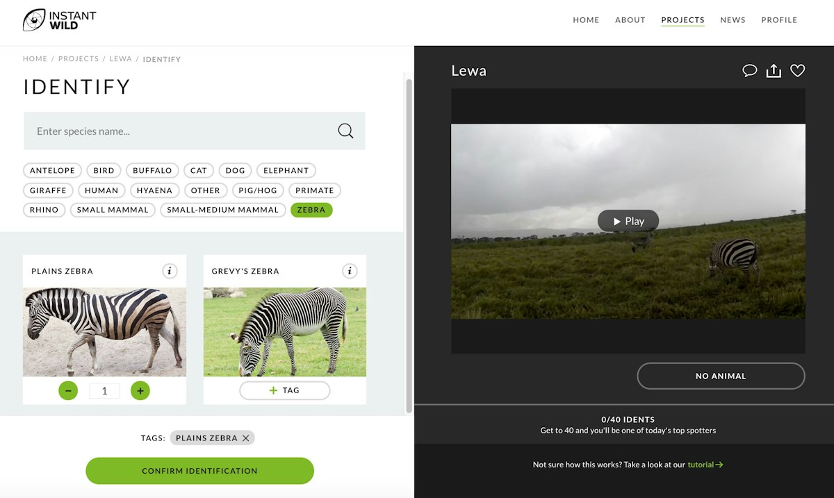This screenshot has height=498, width=834.
Task: Open the tutorial link
Action: click(x=705, y=465)
